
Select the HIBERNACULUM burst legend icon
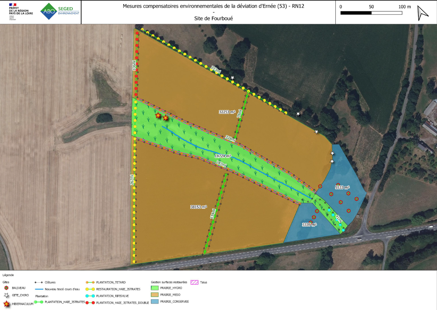tap(6, 304)
